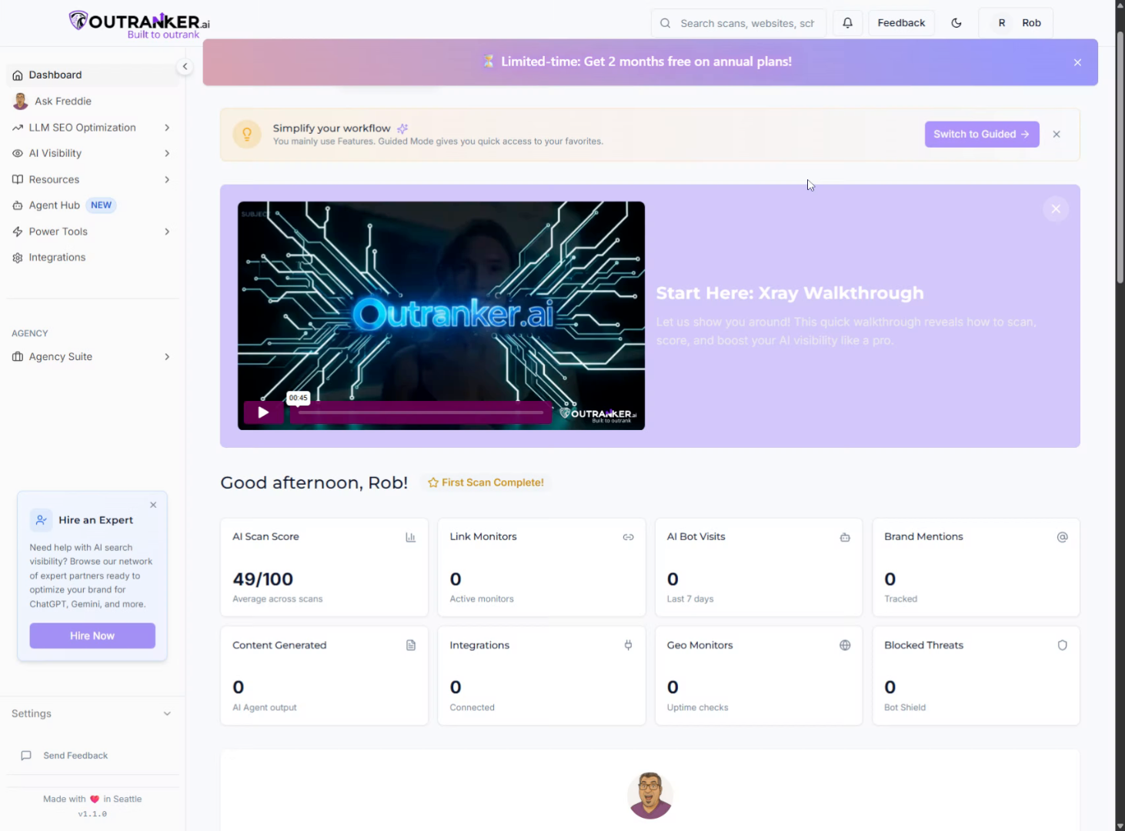Image resolution: width=1125 pixels, height=831 pixels.
Task: Click the AI Scan Score bar chart icon
Action: coord(411,537)
